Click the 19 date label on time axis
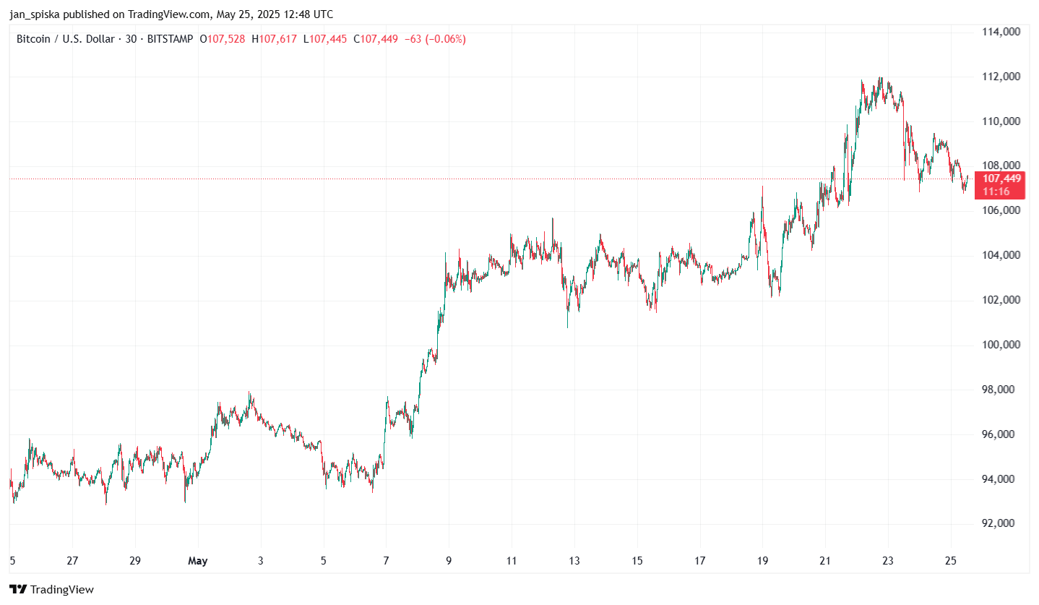This screenshot has width=1039, height=605. [762, 561]
